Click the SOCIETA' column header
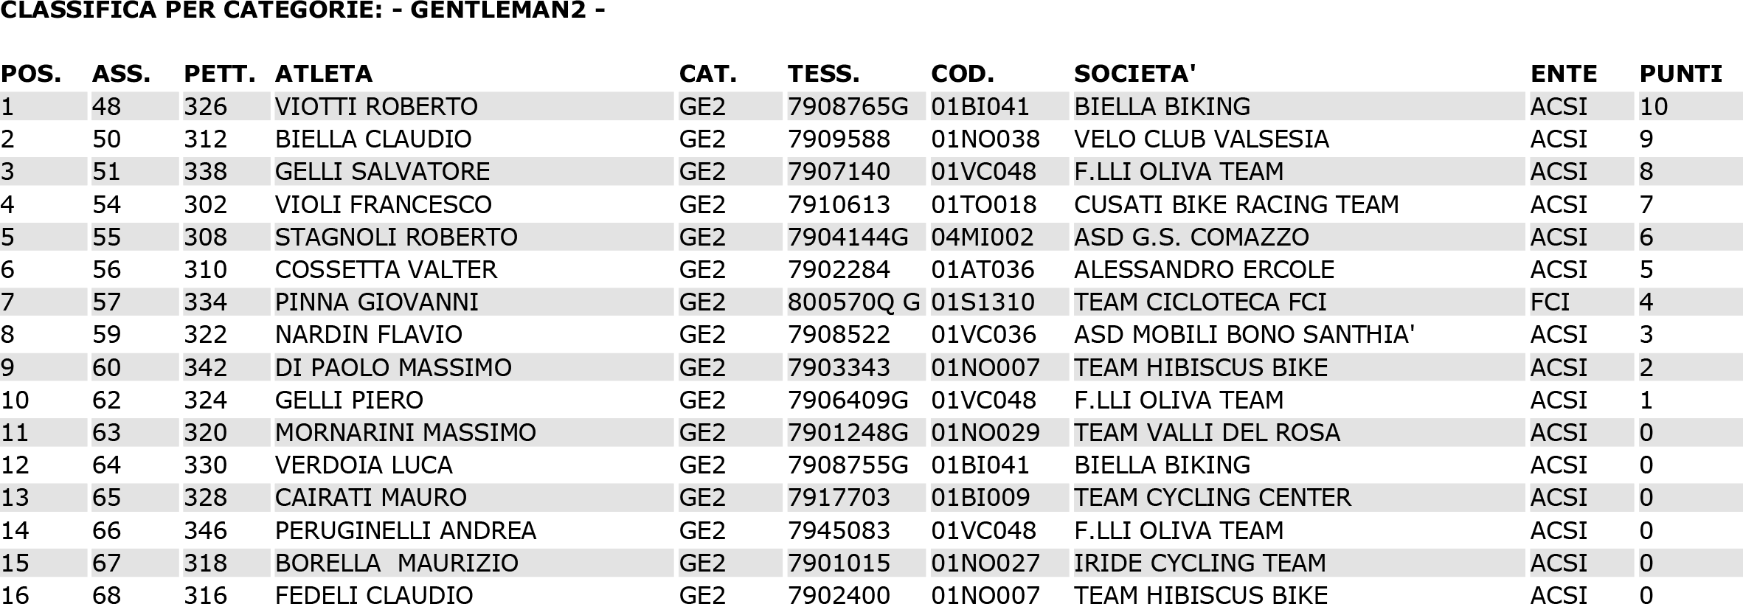The width and height of the screenshot is (1743, 604). pos(1134,74)
